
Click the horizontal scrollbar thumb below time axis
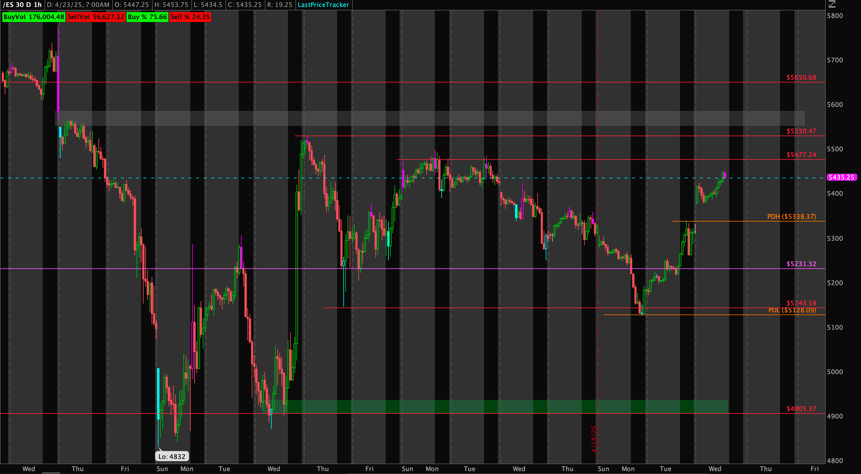coord(51,473)
